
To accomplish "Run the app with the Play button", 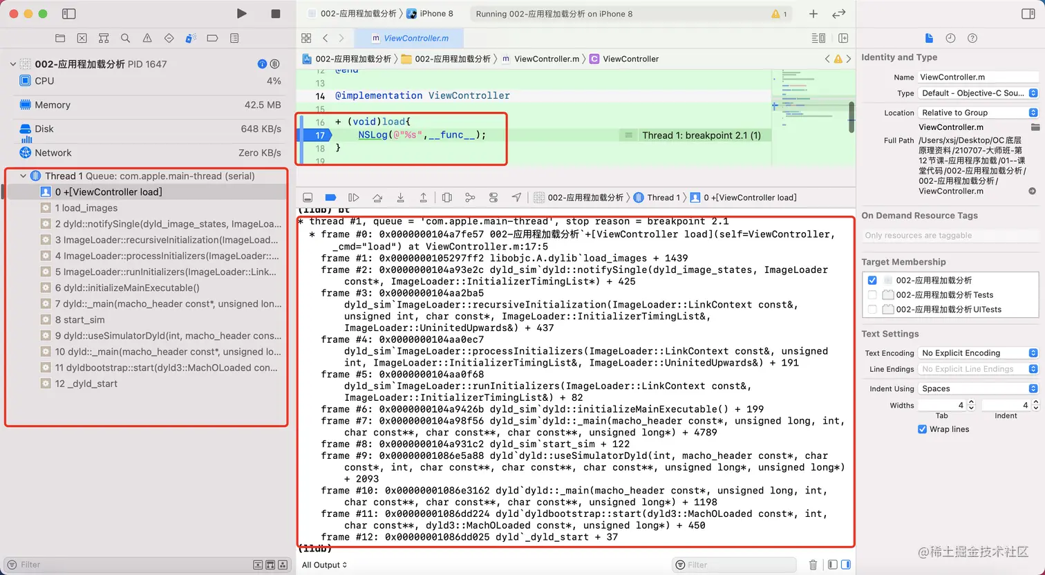I will (241, 14).
